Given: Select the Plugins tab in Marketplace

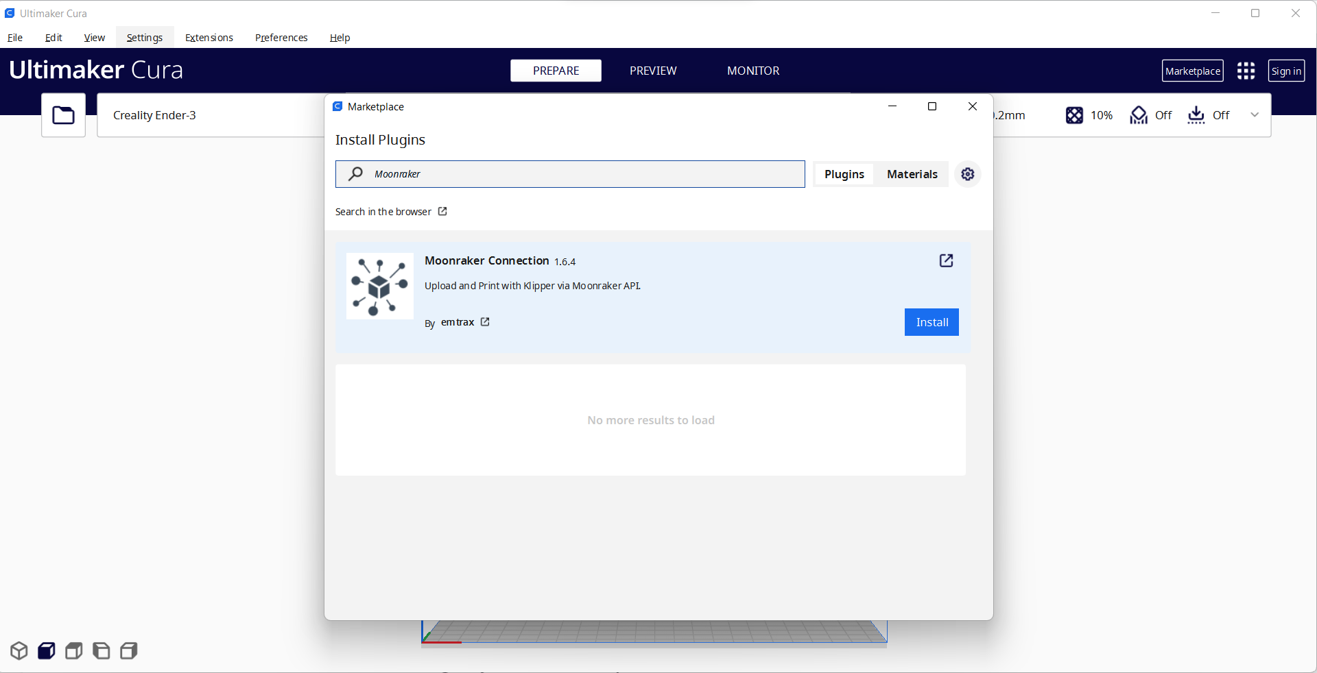Looking at the screenshot, I should [x=844, y=174].
